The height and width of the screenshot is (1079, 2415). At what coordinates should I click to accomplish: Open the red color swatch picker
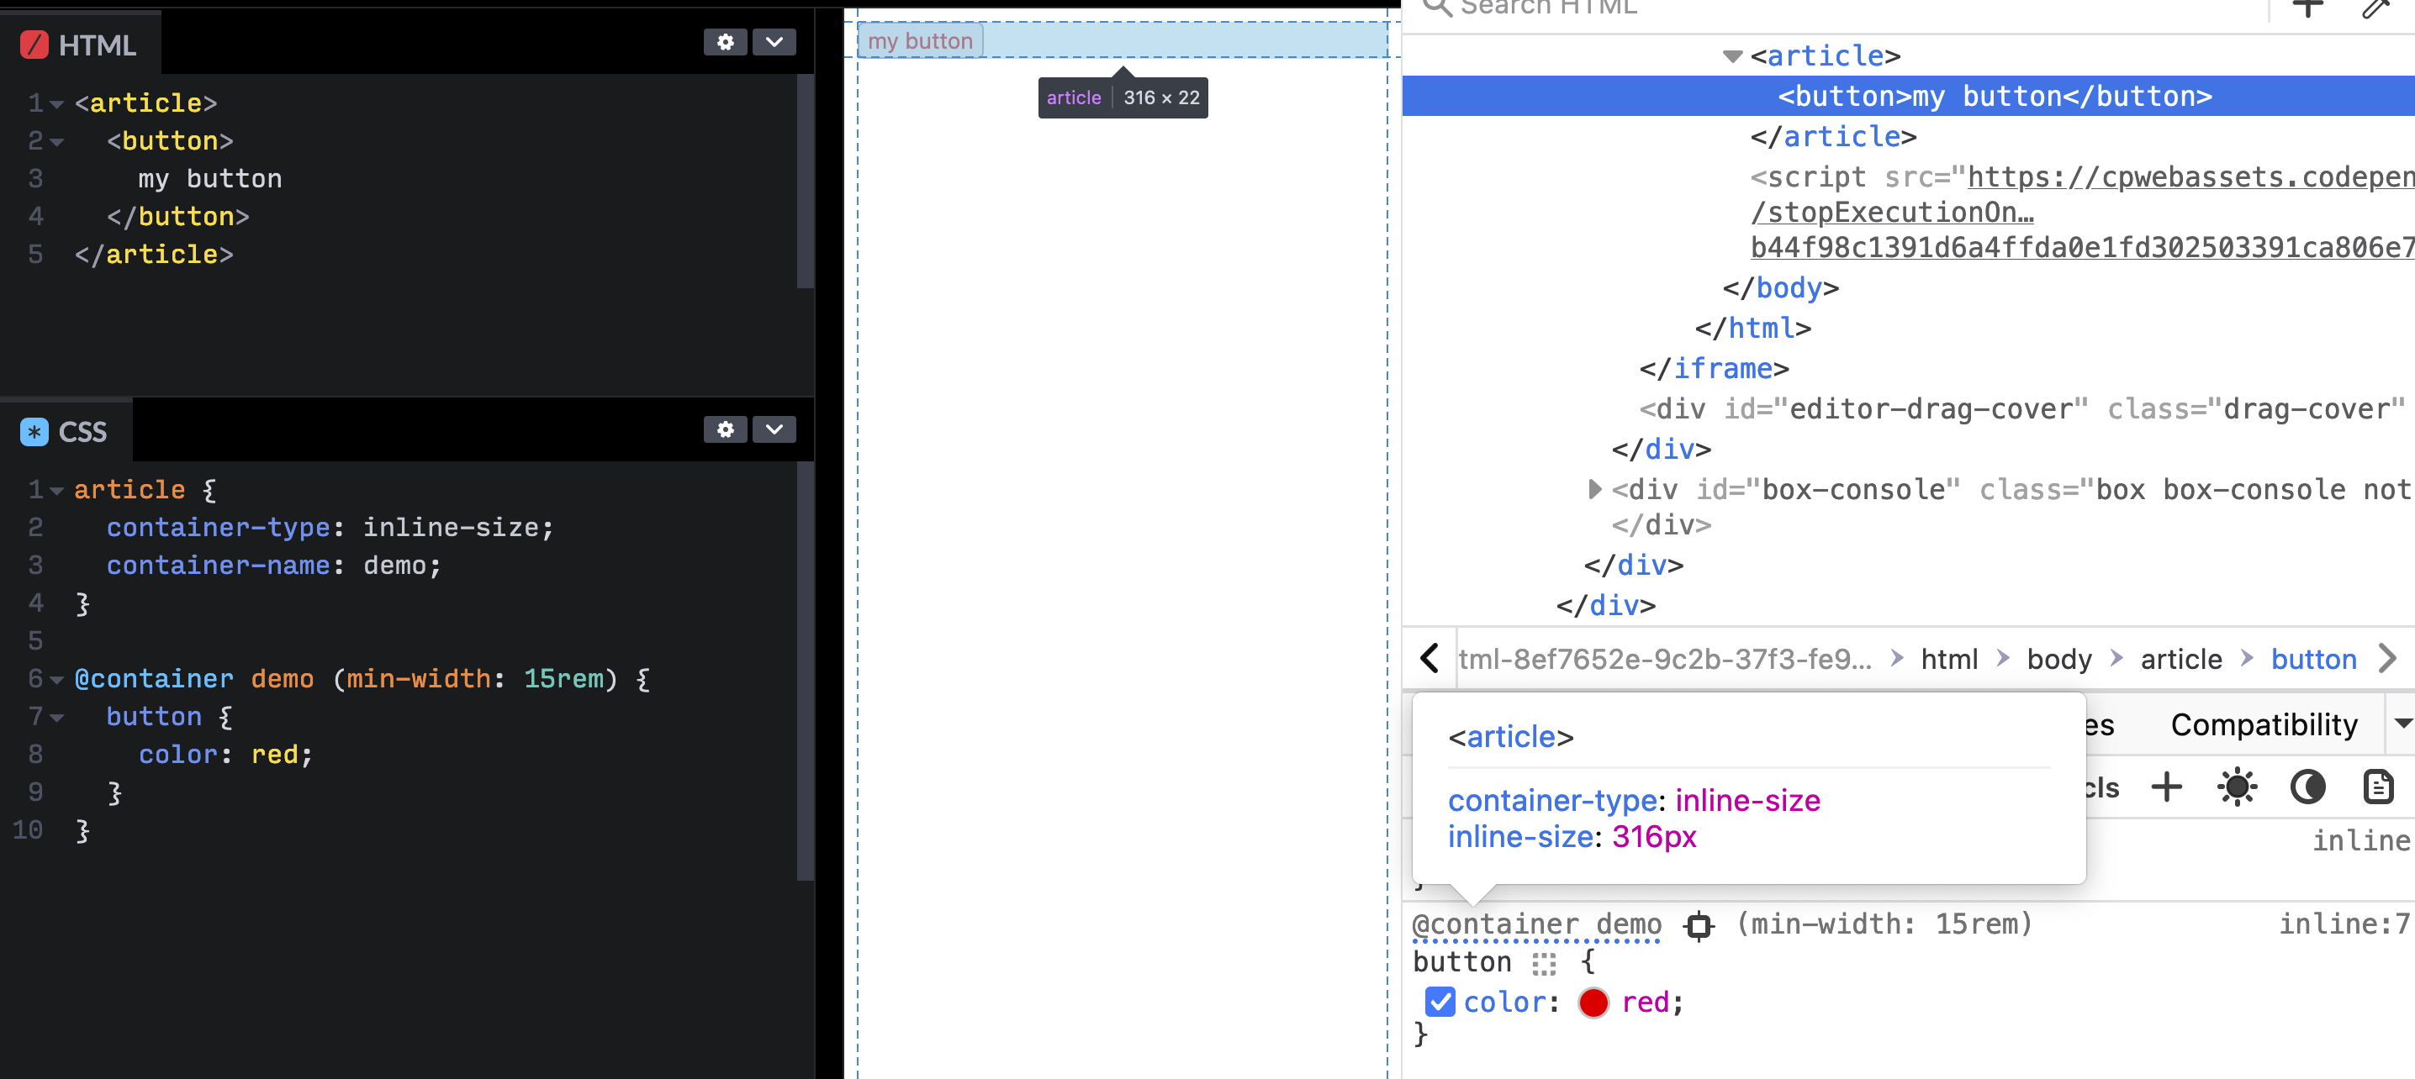click(x=1593, y=1003)
